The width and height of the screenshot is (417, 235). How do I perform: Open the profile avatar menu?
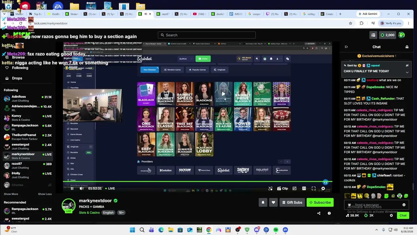point(401,35)
